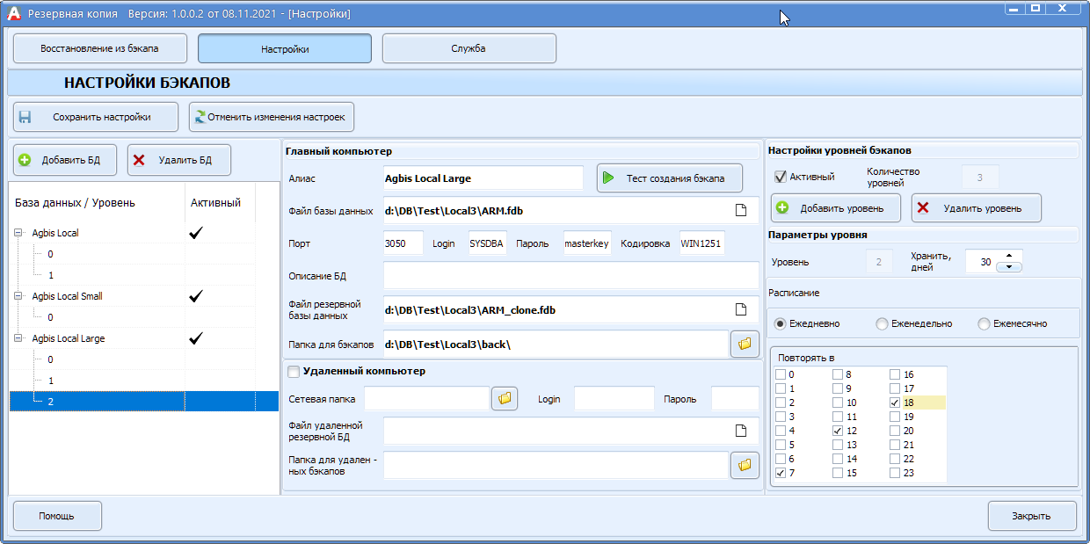Click the Тест создания бэкапа button
The image size is (1090, 544).
(x=670, y=178)
